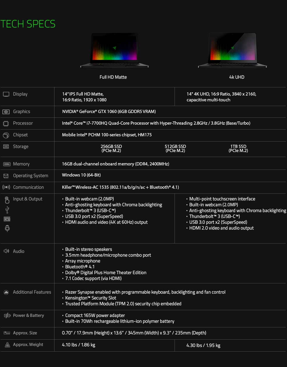
Task: Click the 4k UHD laptop image
Action: click(x=233, y=50)
